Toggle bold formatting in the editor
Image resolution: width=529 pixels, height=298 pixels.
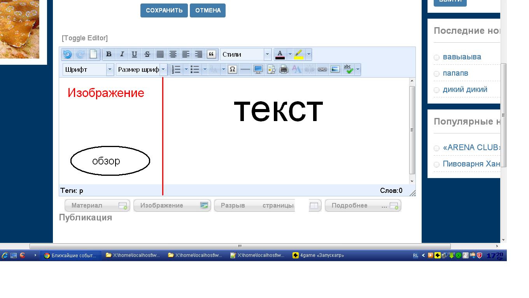tap(109, 54)
